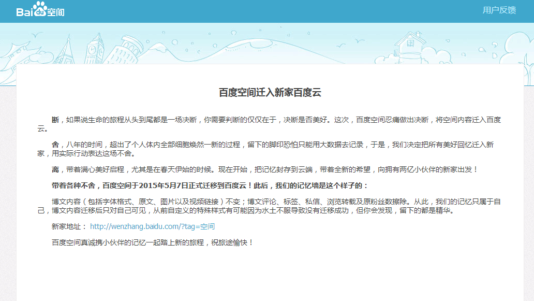Click the Baidu 空间 logo
The width and height of the screenshot is (534, 301).
(x=40, y=10)
